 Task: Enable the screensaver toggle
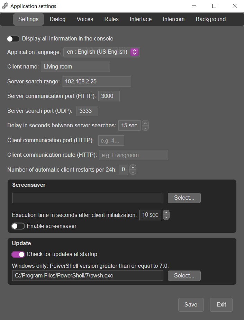(x=18, y=226)
